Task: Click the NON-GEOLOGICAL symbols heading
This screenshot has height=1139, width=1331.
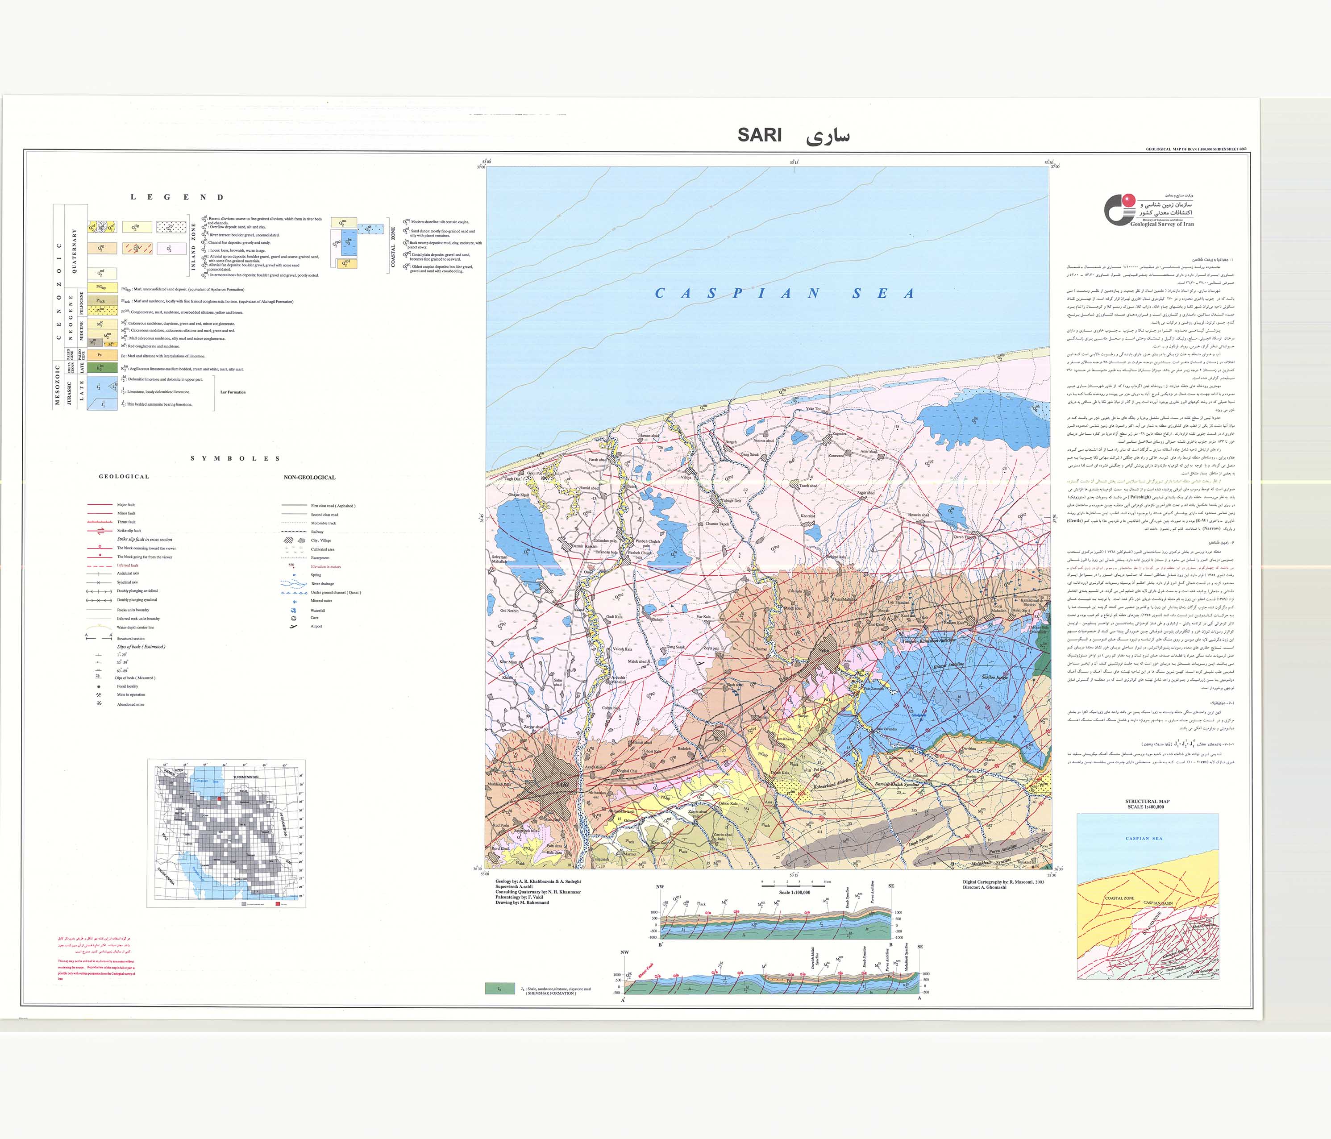Action: coord(310,477)
